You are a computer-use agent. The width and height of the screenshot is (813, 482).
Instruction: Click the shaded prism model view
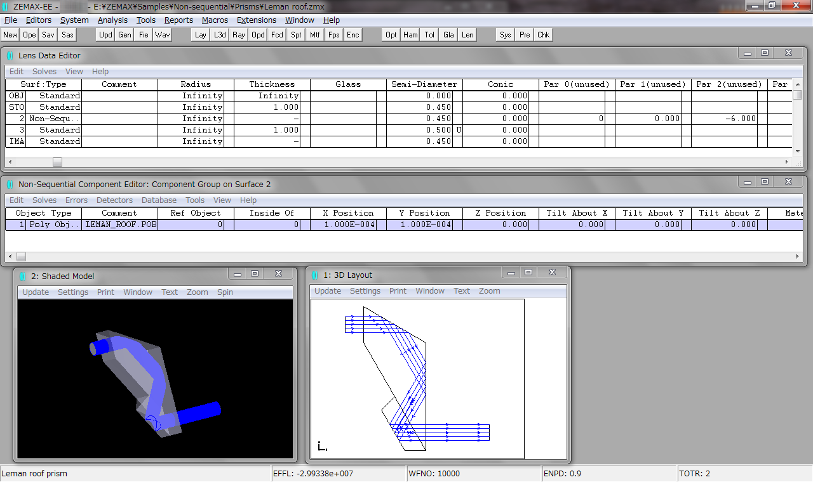[x=156, y=379]
